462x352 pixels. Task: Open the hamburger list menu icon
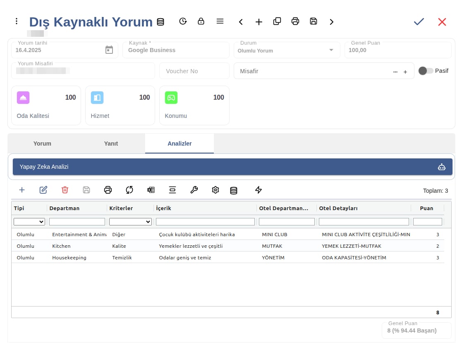pos(220,21)
